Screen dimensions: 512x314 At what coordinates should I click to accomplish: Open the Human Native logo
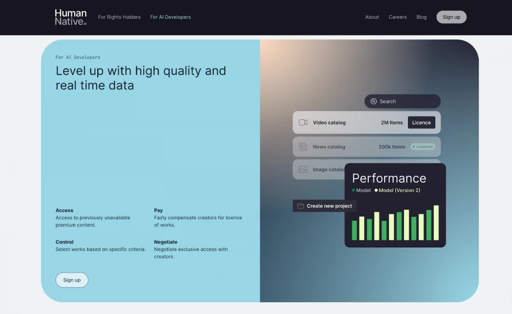click(70, 17)
